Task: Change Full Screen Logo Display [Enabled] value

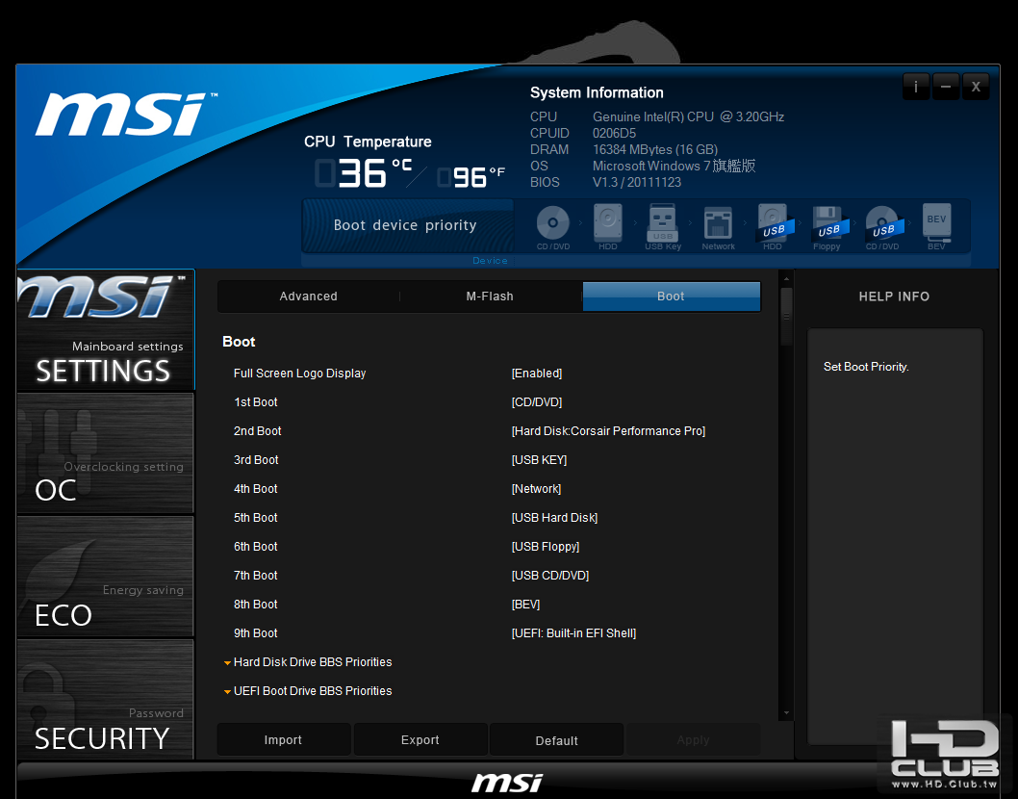Action: pyautogui.click(x=537, y=374)
